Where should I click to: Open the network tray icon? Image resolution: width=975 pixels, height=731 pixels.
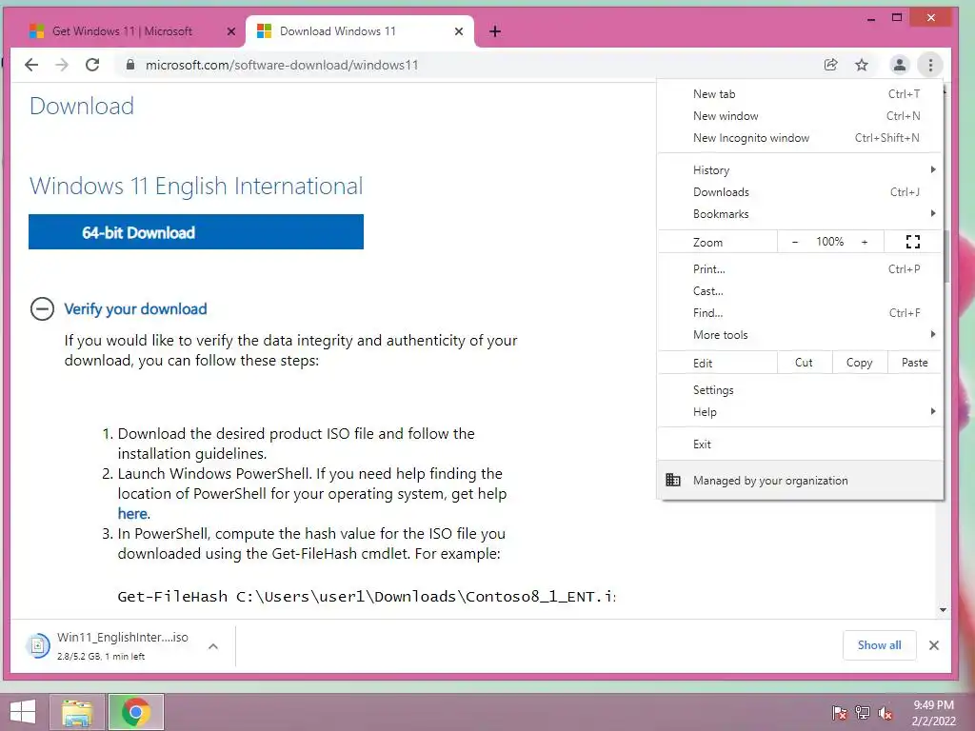coord(863,713)
